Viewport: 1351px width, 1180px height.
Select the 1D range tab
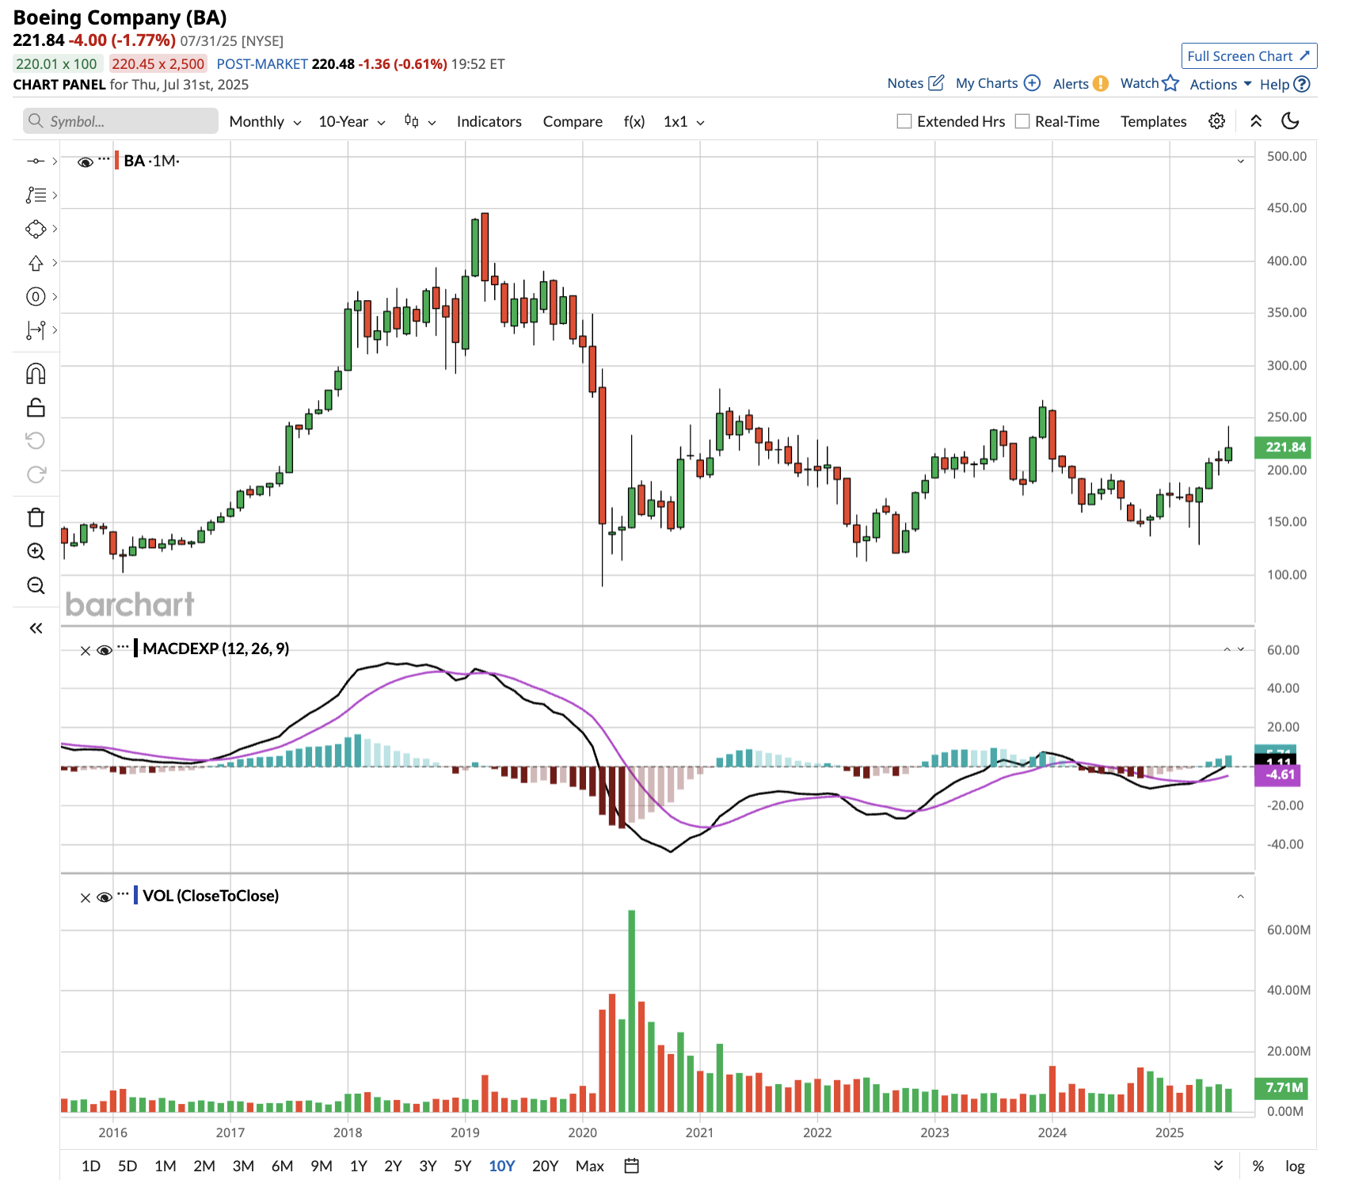pyautogui.click(x=91, y=1166)
